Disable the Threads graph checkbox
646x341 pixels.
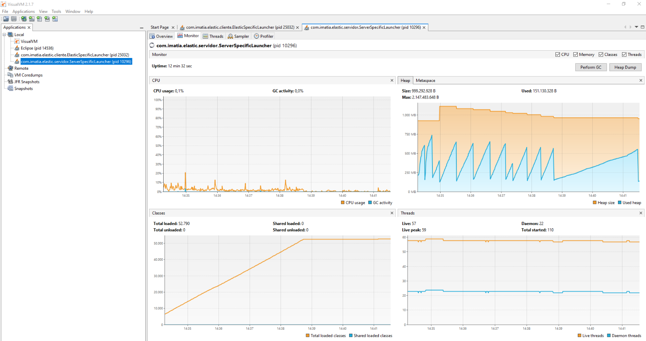[x=624, y=55]
